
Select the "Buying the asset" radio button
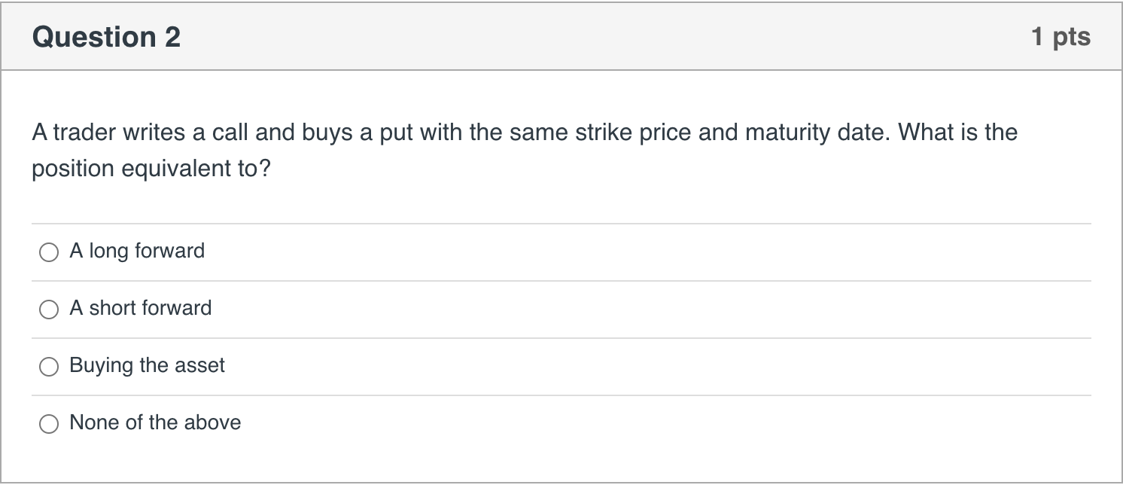(49, 367)
